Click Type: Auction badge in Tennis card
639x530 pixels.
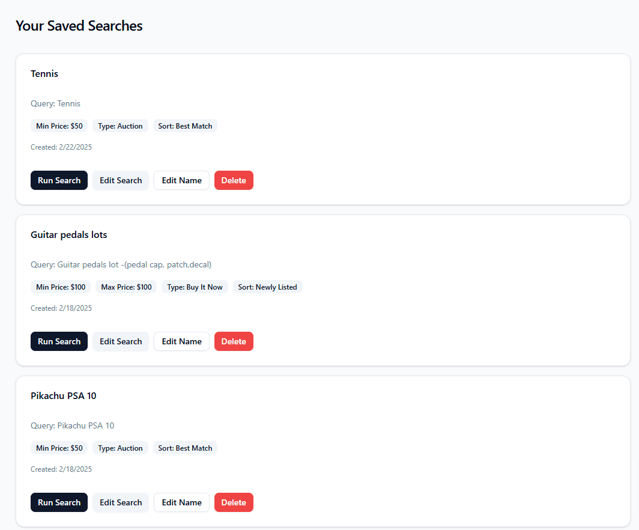(x=120, y=126)
